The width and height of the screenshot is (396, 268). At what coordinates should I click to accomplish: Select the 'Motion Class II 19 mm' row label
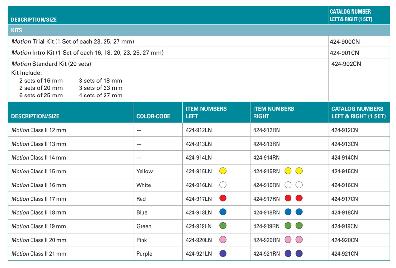[x=39, y=226]
